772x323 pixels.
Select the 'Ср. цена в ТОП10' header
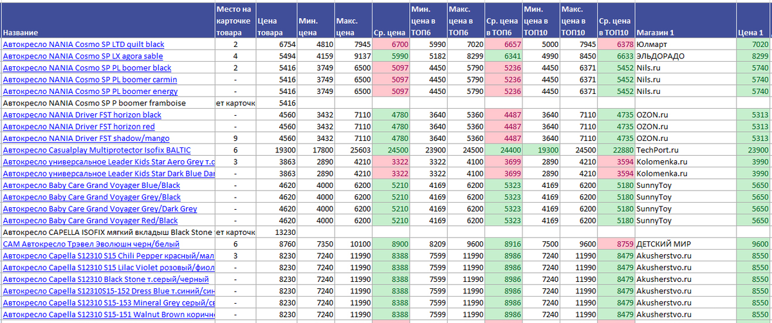point(616,20)
